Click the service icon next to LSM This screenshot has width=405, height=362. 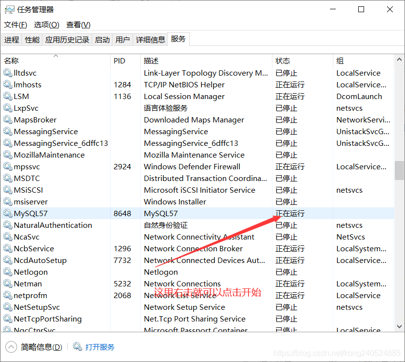(8, 96)
